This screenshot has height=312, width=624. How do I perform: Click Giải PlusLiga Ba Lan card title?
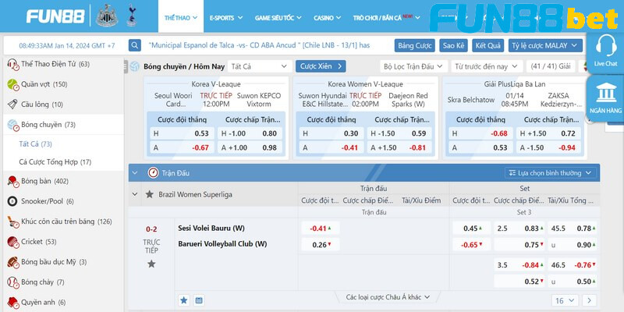tap(515, 84)
